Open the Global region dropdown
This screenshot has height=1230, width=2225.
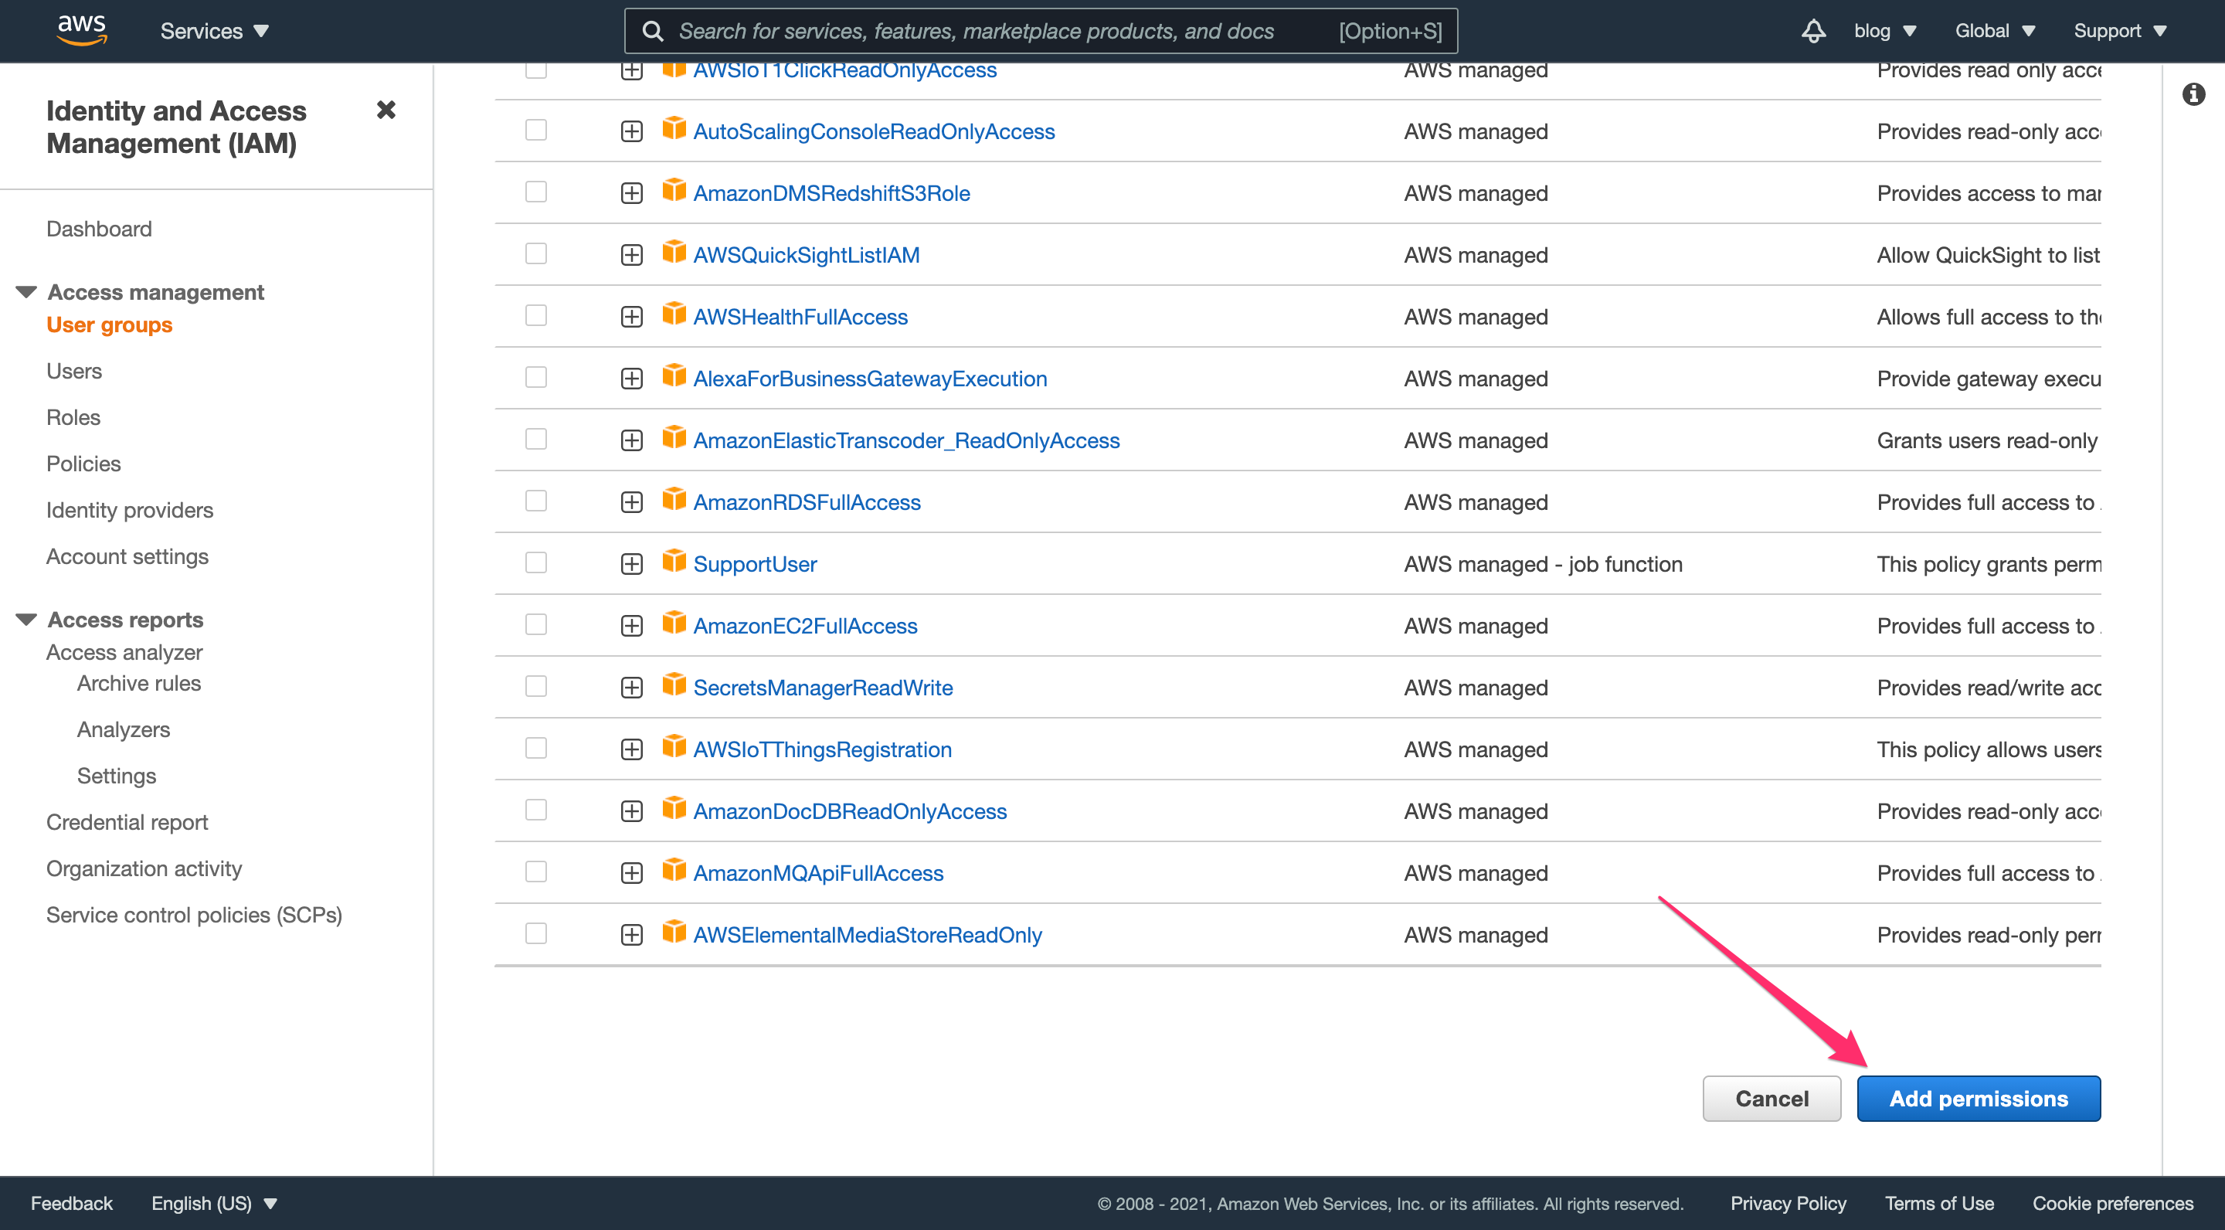pyautogui.click(x=1996, y=31)
